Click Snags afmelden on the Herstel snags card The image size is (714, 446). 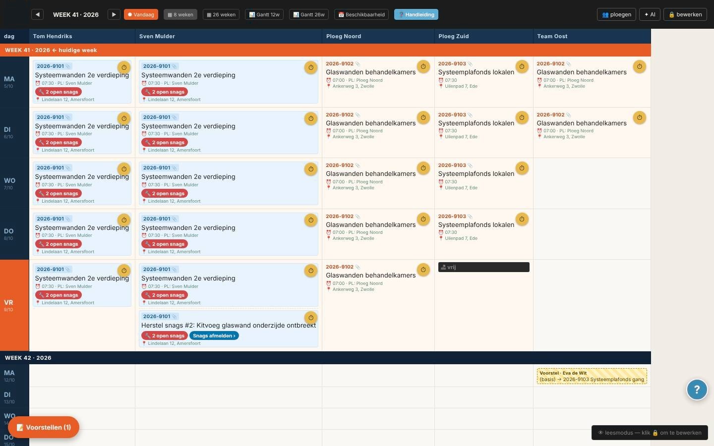[214, 335]
